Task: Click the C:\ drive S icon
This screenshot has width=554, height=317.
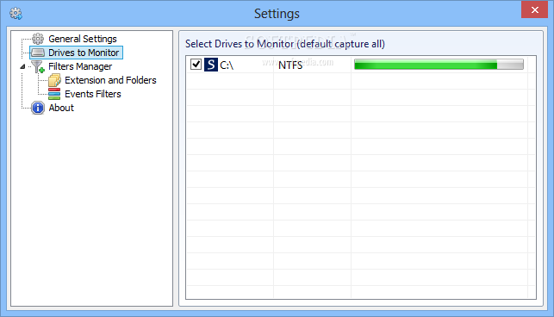Action: [x=211, y=65]
